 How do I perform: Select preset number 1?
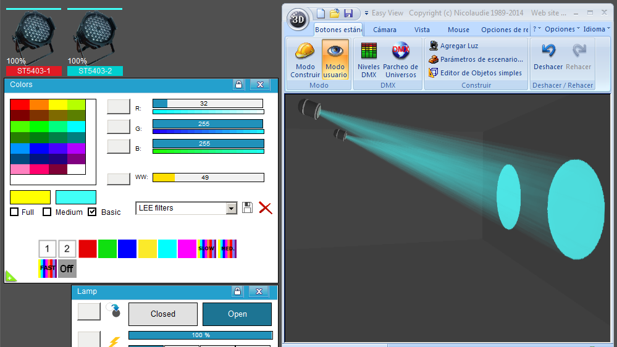(x=47, y=249)
